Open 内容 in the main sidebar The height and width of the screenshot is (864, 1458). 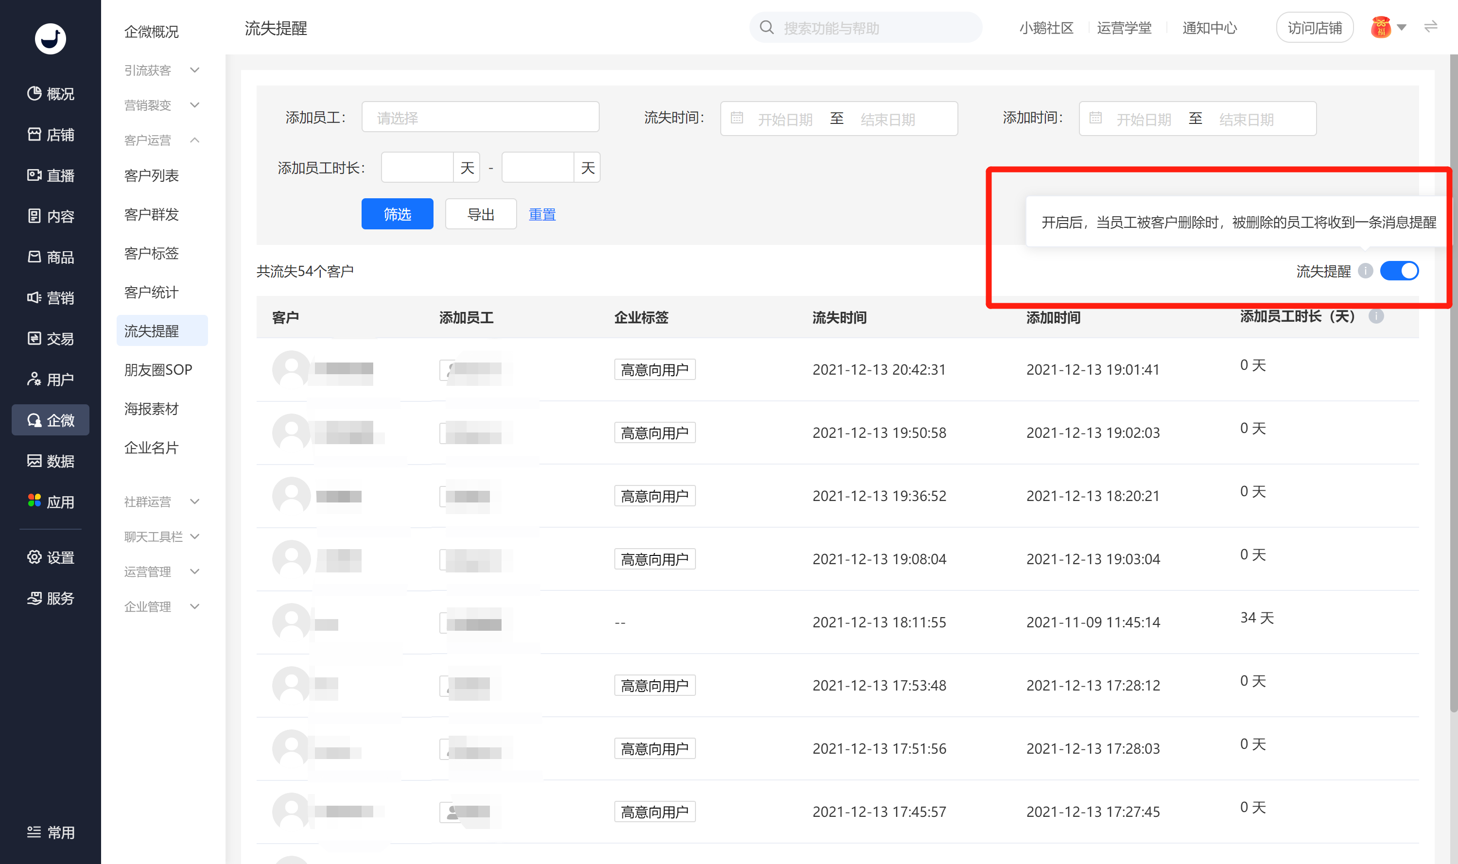[51, 216]
